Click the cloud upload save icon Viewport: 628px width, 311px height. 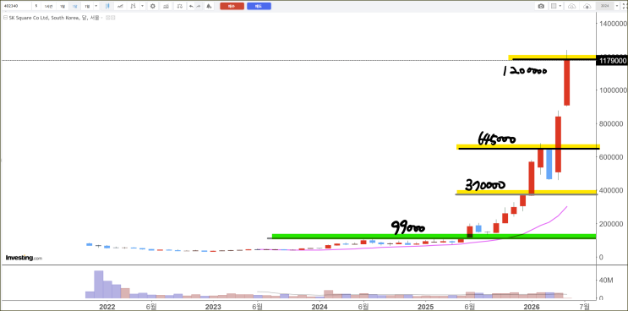[572, 6]
